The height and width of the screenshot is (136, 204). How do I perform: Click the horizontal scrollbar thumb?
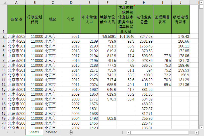(x=160, y=132)
